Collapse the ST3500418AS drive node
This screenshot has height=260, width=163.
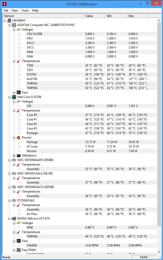tap(9, 201)
